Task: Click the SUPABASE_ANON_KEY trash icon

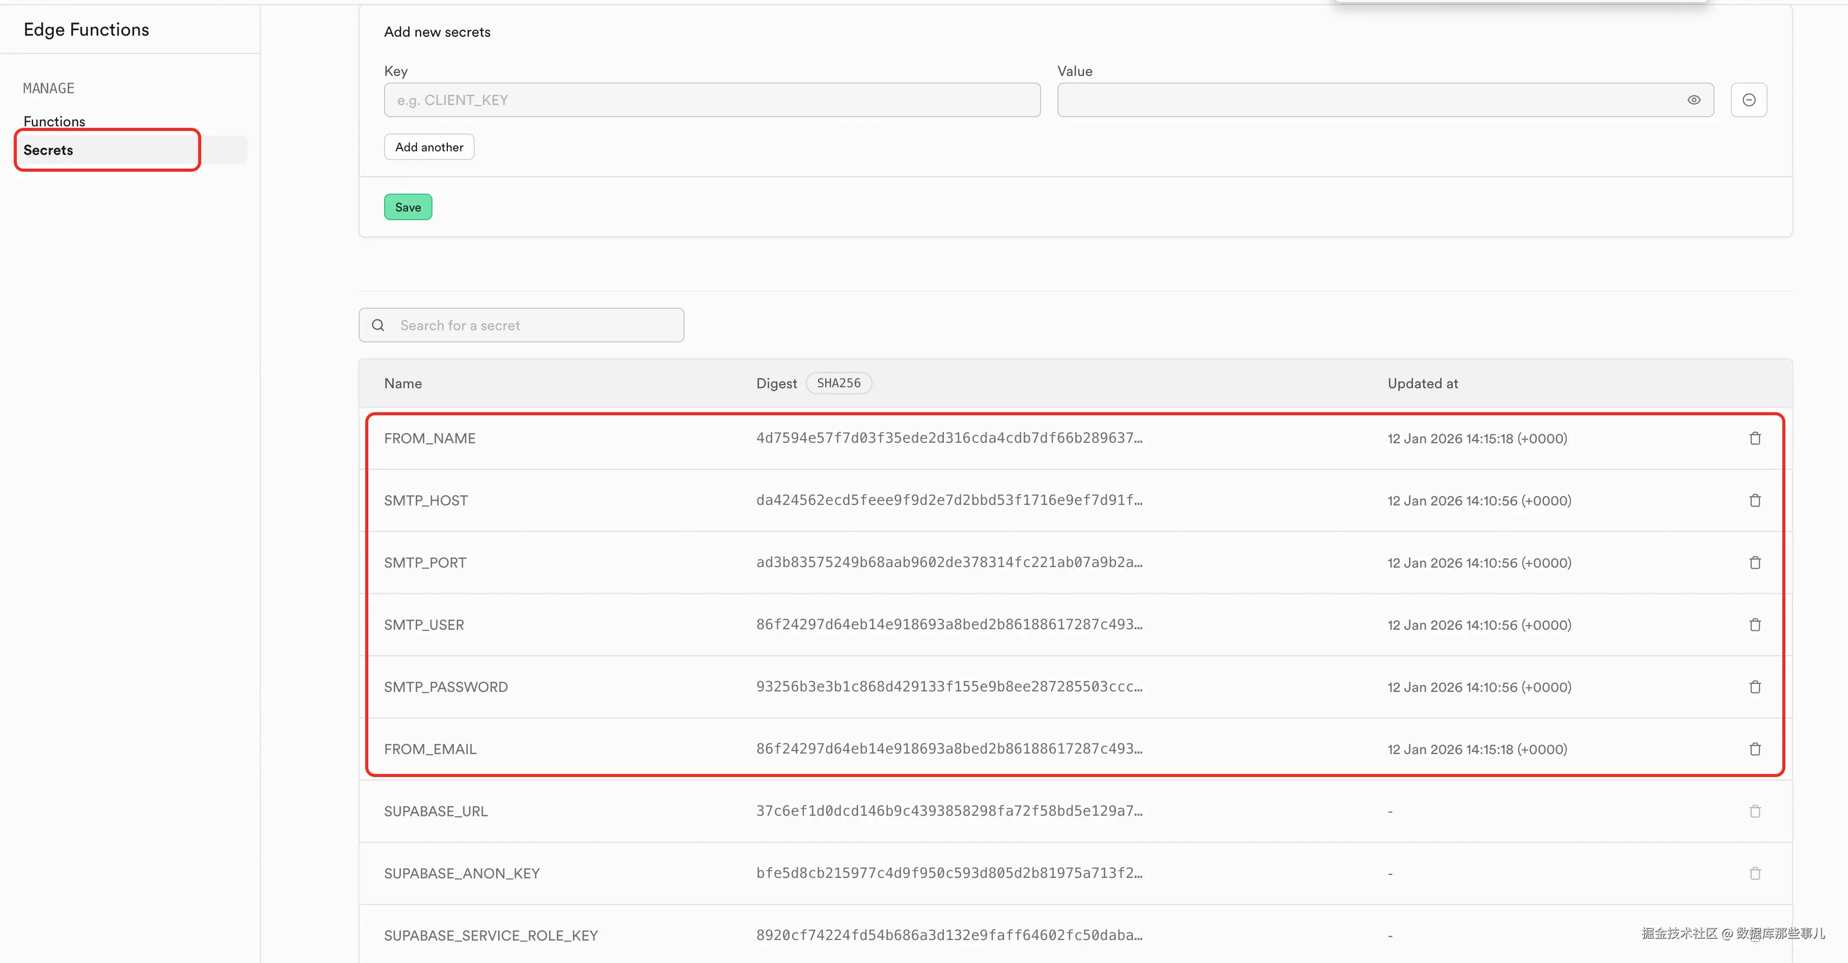Action: 1754,873
